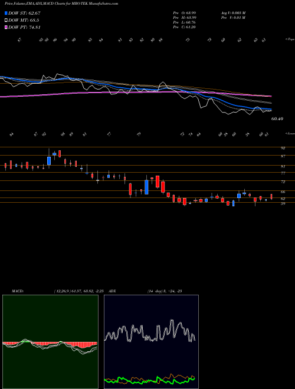Click the 77 price axis label
The width and height of the screenshot is (295, 389).
coord(283,173)
